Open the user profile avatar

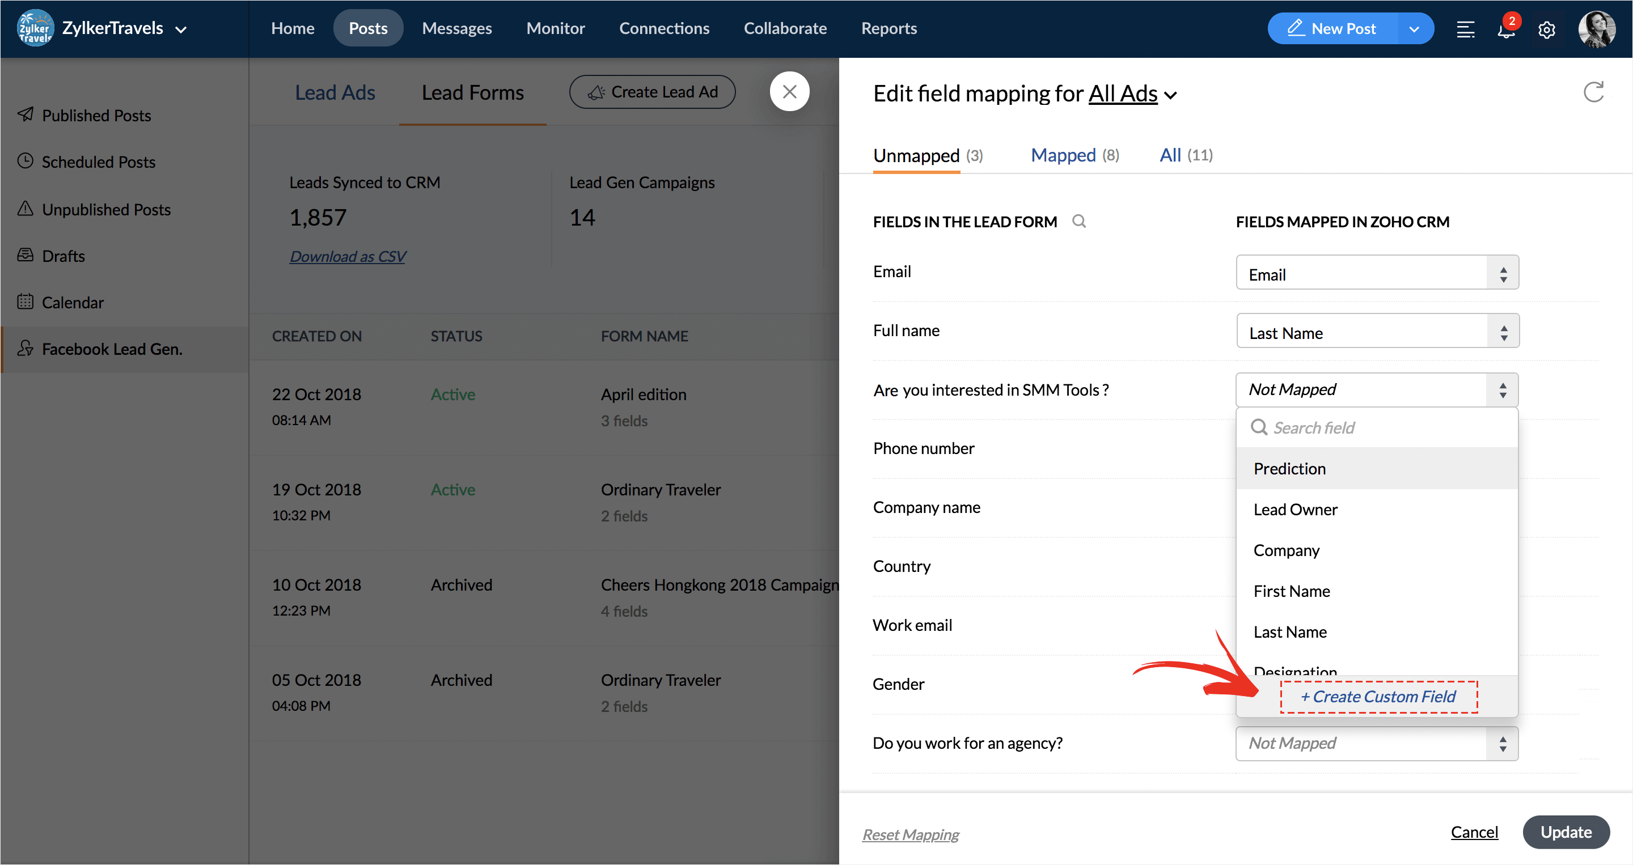(1596, 29)
